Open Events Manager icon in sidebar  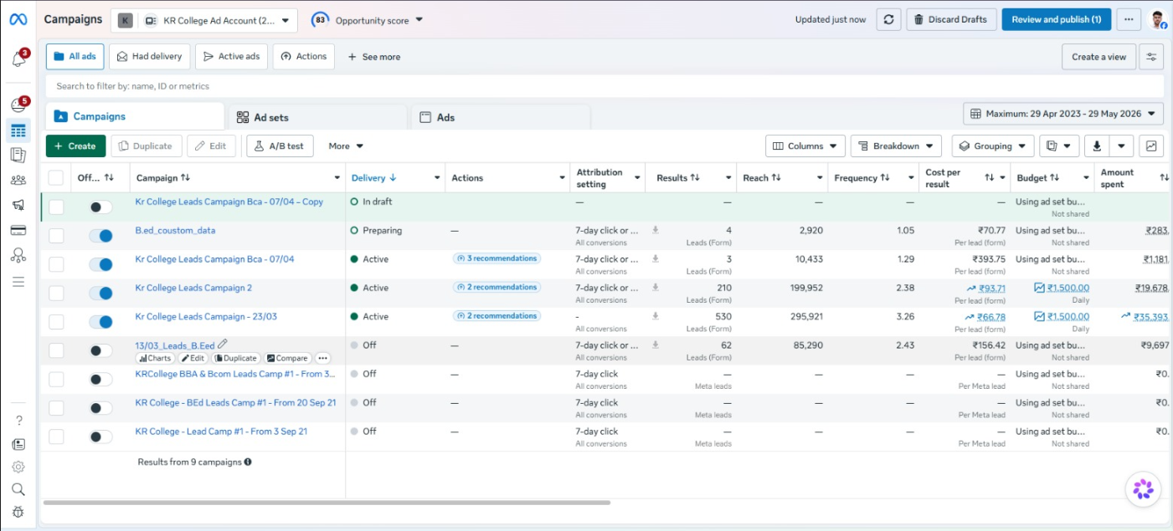18,256
